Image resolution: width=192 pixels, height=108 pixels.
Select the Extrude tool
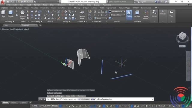[10, 14]
